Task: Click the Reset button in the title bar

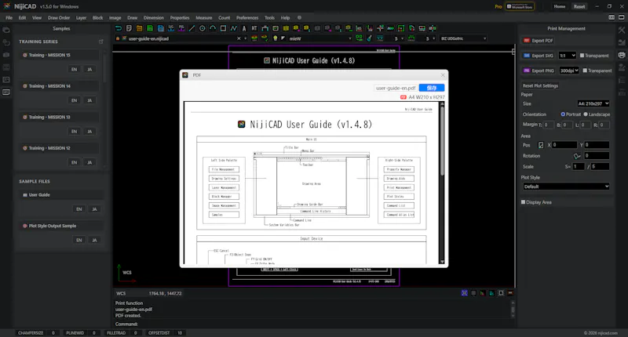Action: (x=579, y=6)
